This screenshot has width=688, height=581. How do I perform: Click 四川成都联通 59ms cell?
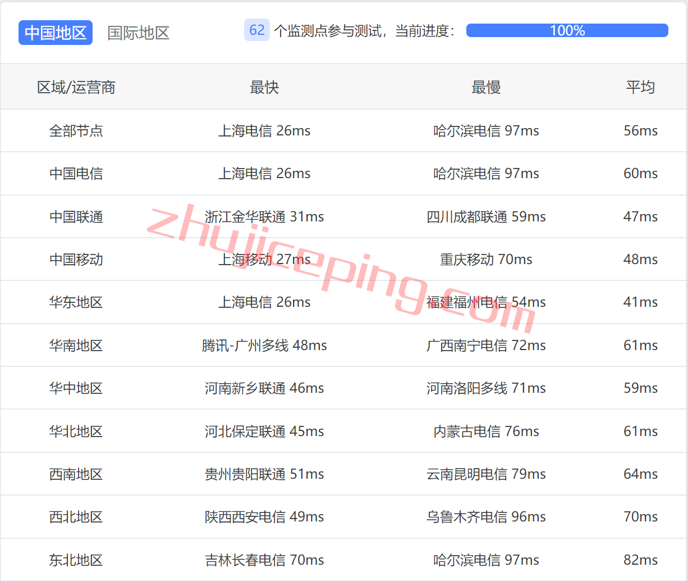(486, 216)
